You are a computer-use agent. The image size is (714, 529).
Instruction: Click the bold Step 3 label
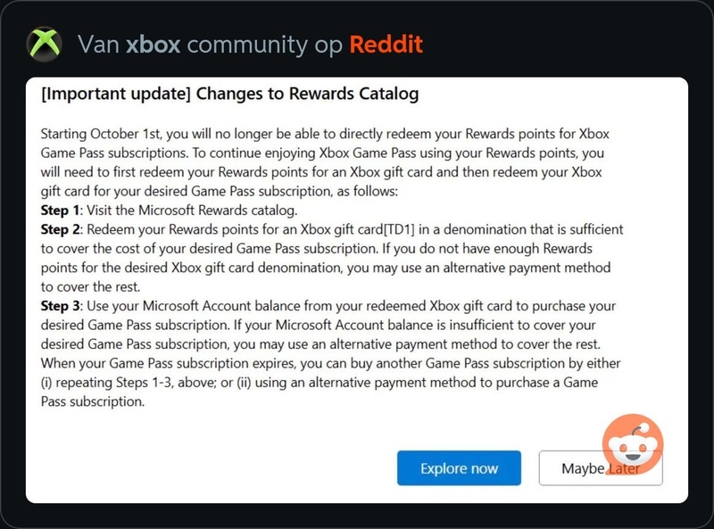tap(62, 307)
